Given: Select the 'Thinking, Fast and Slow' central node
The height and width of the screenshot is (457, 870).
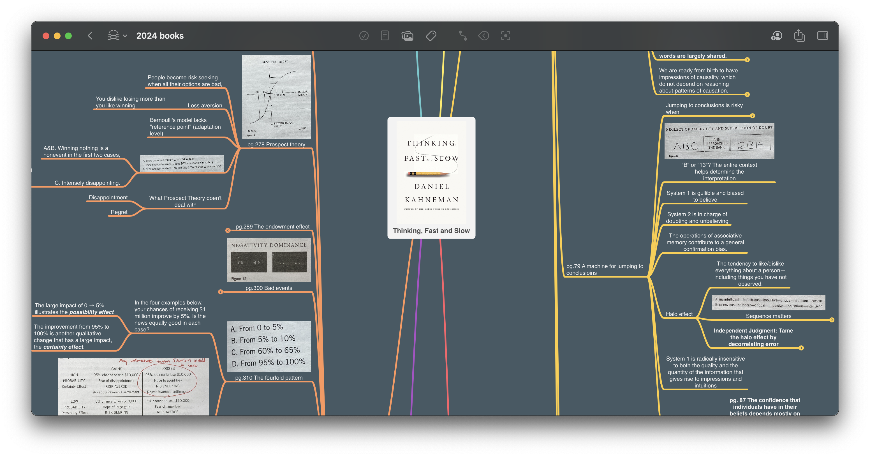Looking at the screenshot, I should pyautogui.click(x=431, y=177).
